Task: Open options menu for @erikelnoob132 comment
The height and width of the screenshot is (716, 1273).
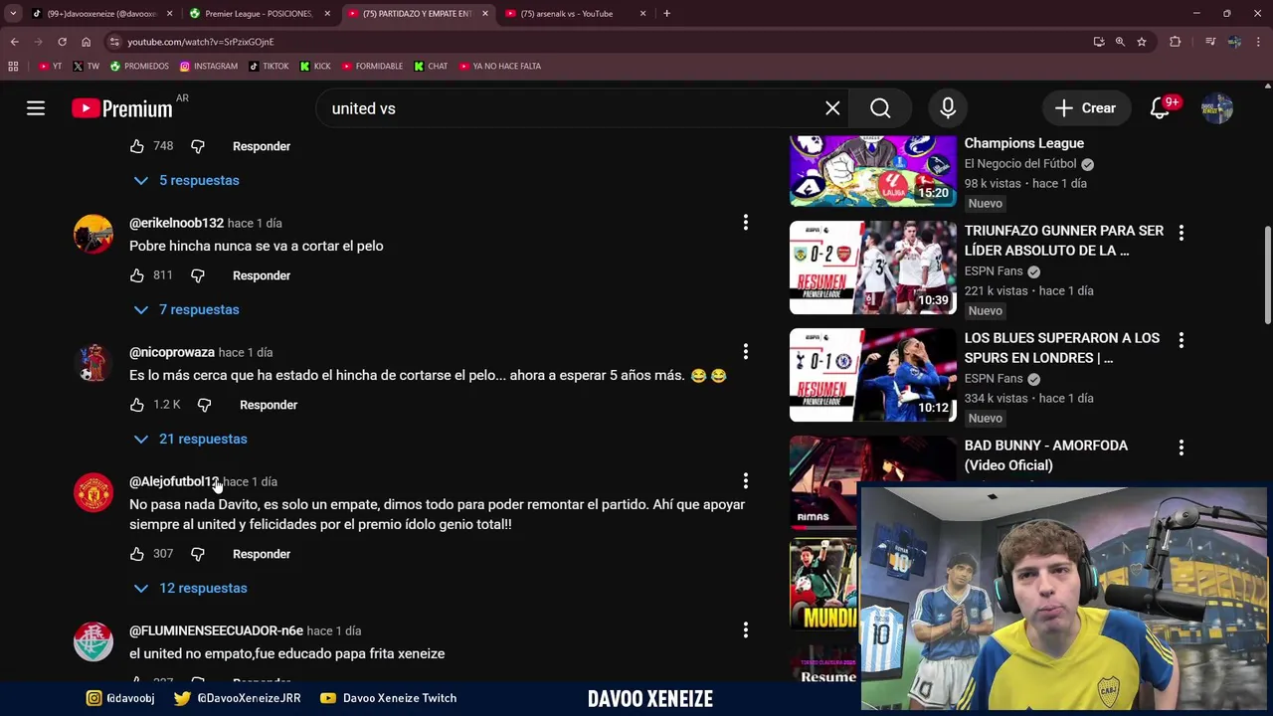Action: click(745, 223)
